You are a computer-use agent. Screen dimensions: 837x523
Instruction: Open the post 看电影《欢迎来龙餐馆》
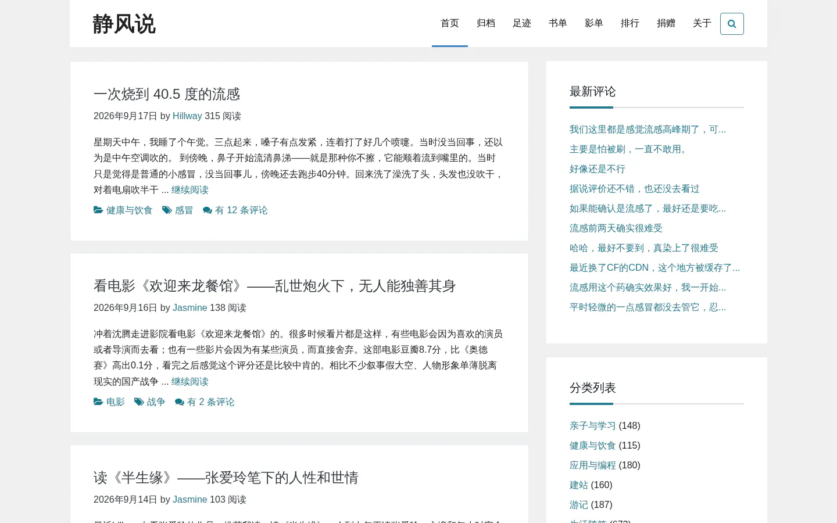[275, 286]
